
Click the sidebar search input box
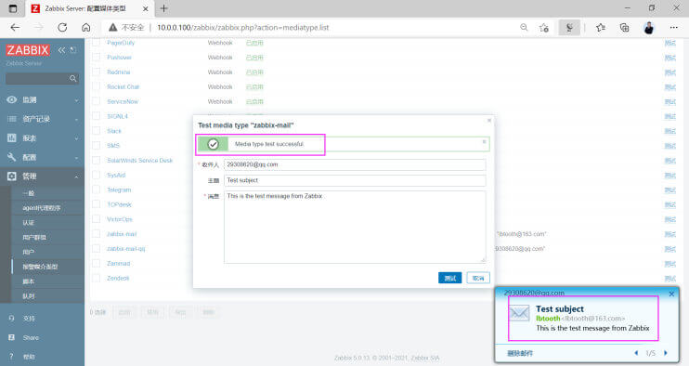click(42, 79)
